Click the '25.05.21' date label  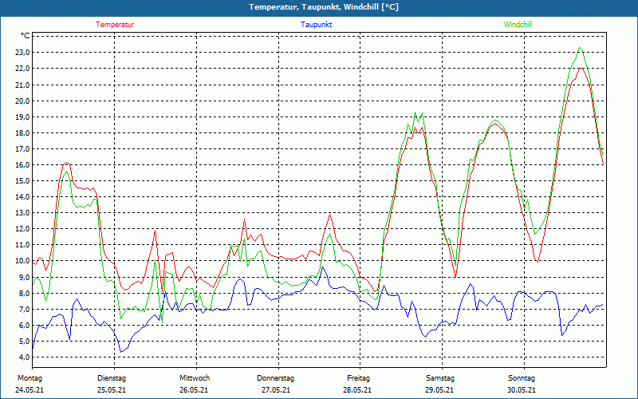[x=112, y=390]
